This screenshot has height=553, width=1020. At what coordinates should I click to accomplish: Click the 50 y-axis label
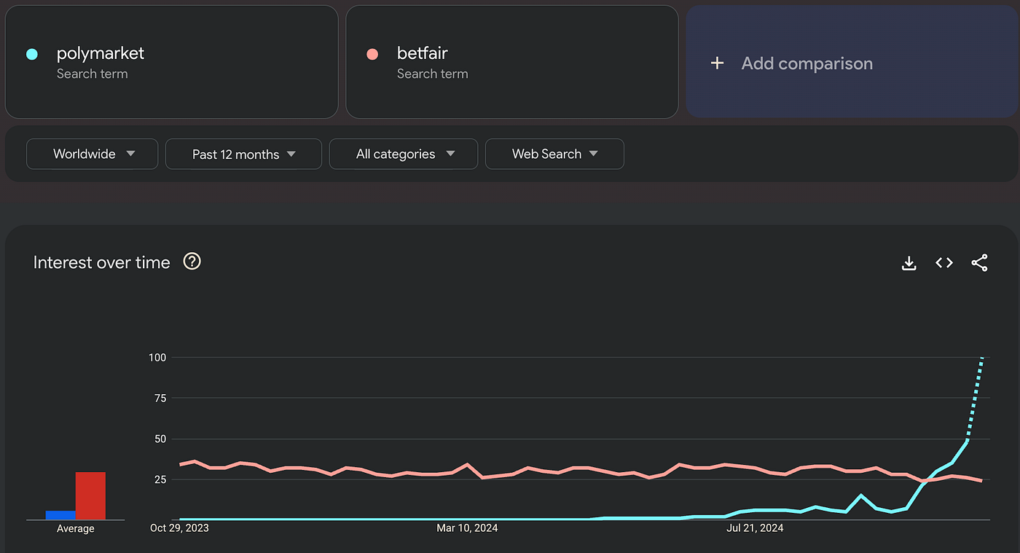[160, 439]
